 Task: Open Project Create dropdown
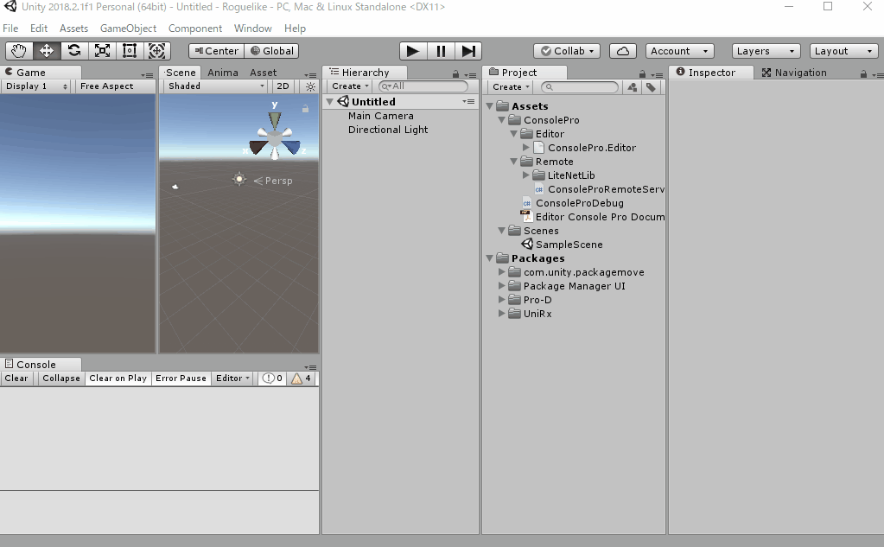click(x=511, y=87)
